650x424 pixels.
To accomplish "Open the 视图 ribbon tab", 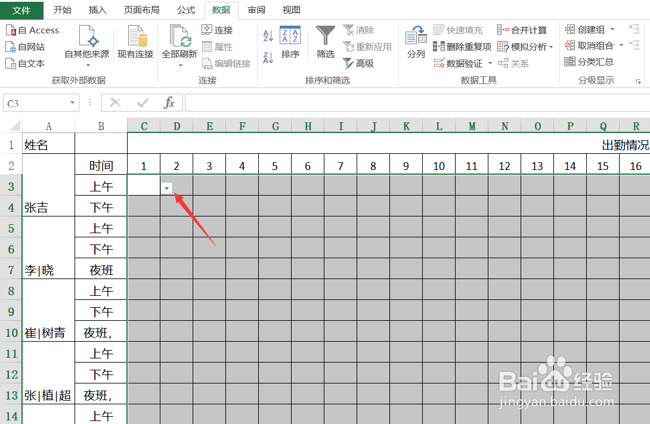I will [x=292, y=10].
